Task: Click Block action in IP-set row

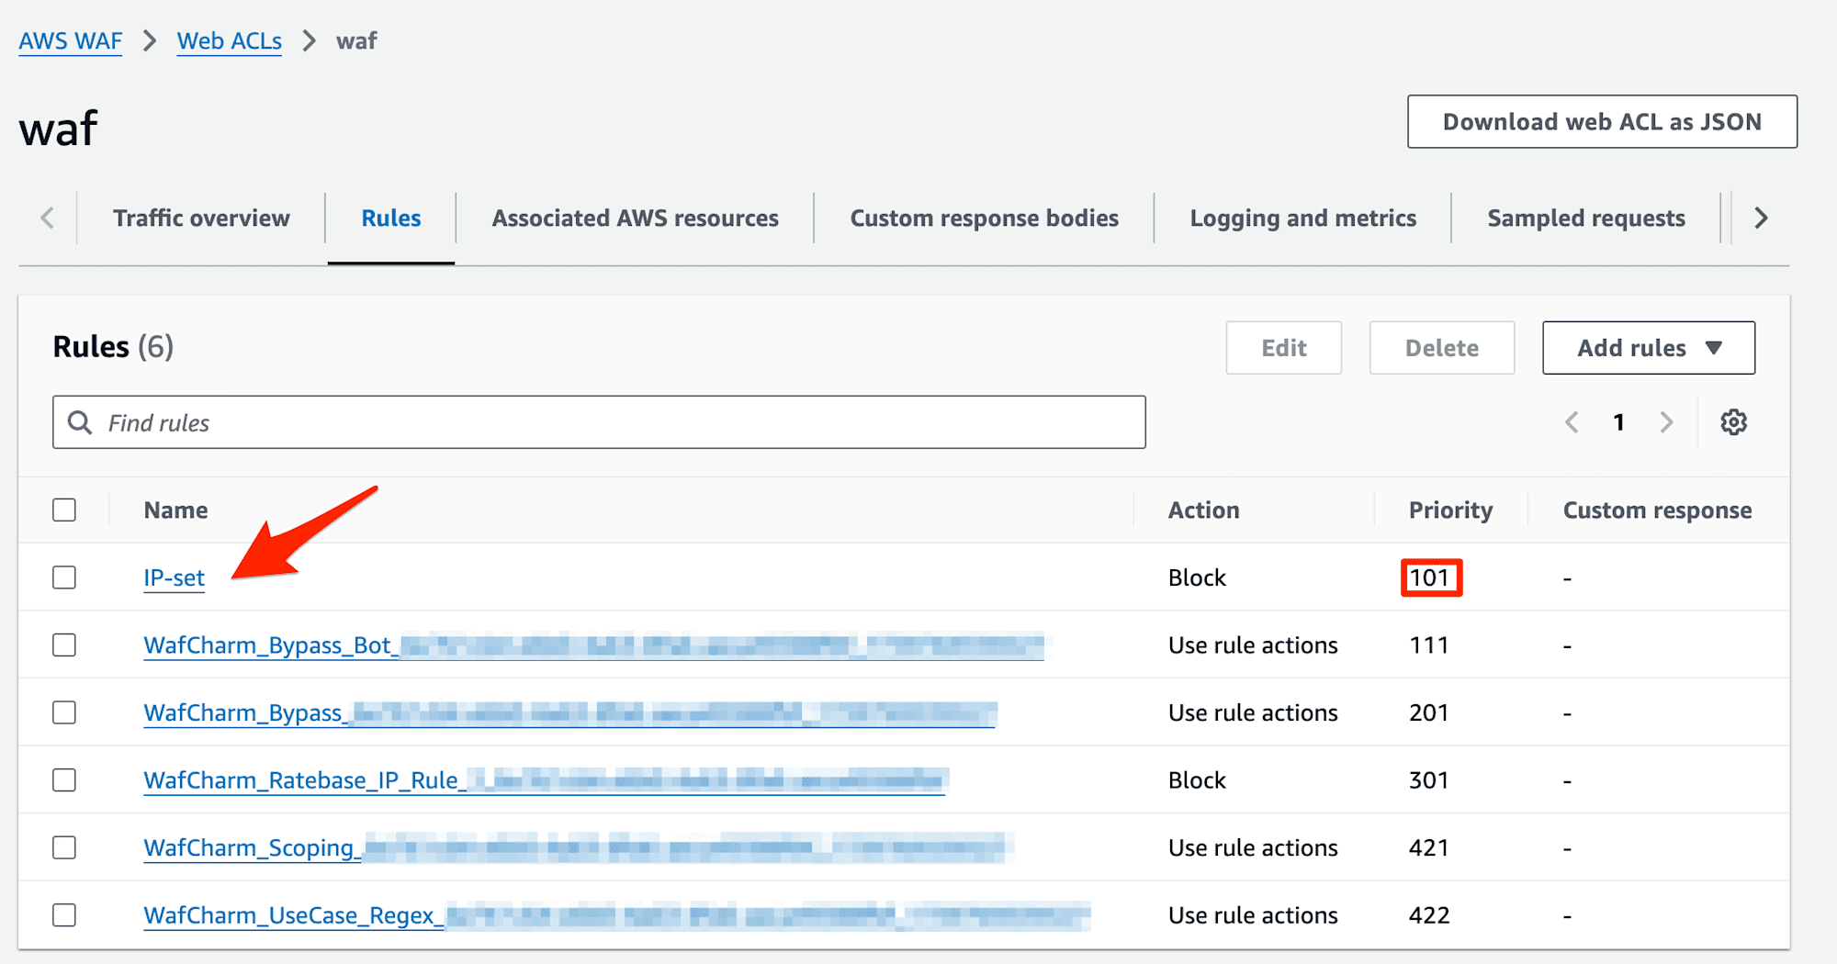Action: pos(1197,577)
